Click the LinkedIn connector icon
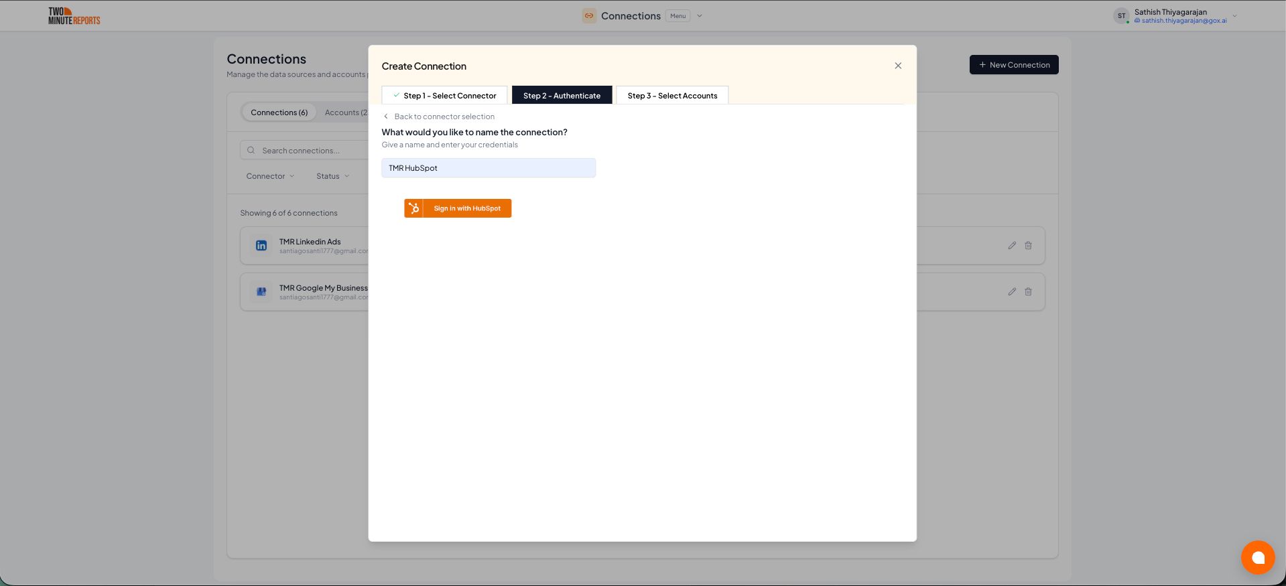This screenshot has width=1286, height=586. pos(261,246)
